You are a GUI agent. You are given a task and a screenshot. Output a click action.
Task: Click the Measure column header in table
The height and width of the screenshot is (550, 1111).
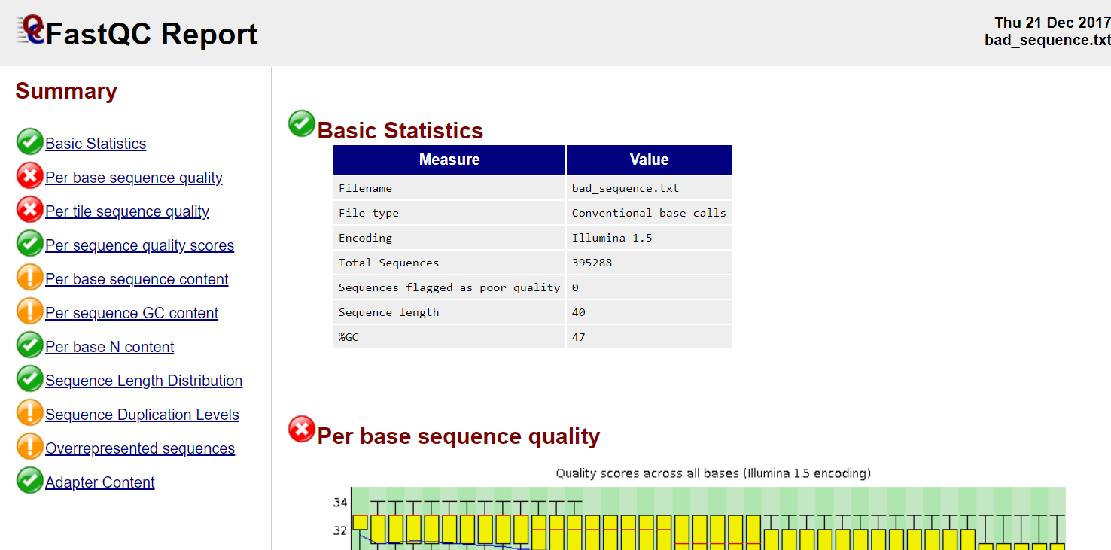pyautogui.click(x=449, y=160)
